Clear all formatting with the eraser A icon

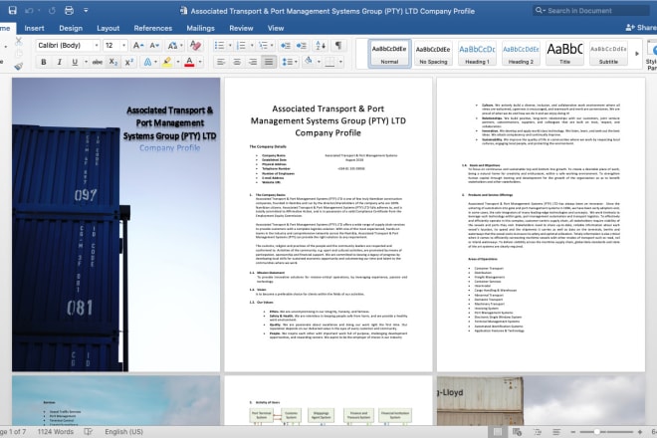coord(195,45)
